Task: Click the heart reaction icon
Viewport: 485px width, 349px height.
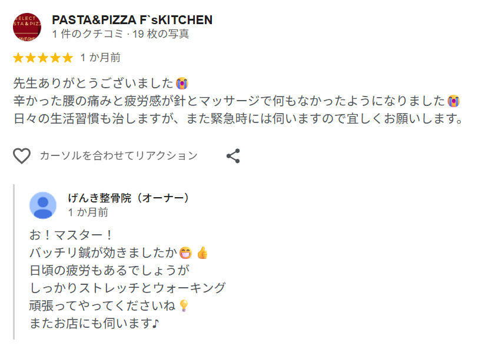Action: (x=22, y=156)
